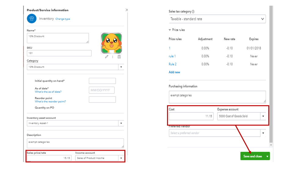Close the Product/Service information panel
Image resolution: width=305 pixels, height=171 pixels.
pos(127,10)
